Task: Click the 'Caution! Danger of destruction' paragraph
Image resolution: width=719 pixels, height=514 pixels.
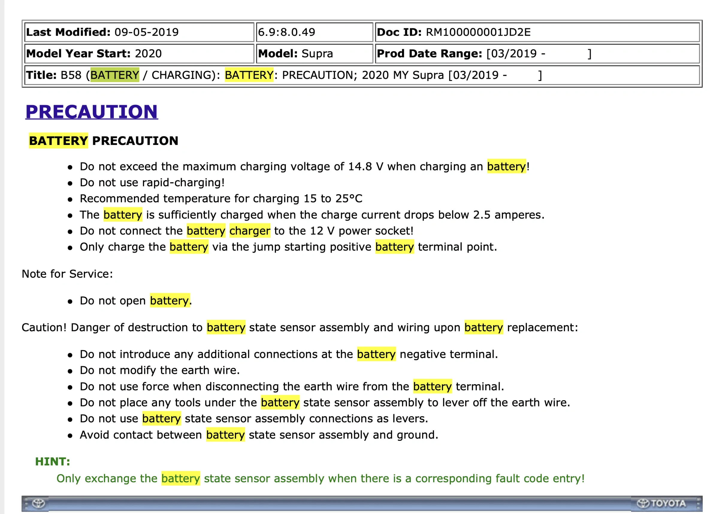Action: [x=300, y=327]
